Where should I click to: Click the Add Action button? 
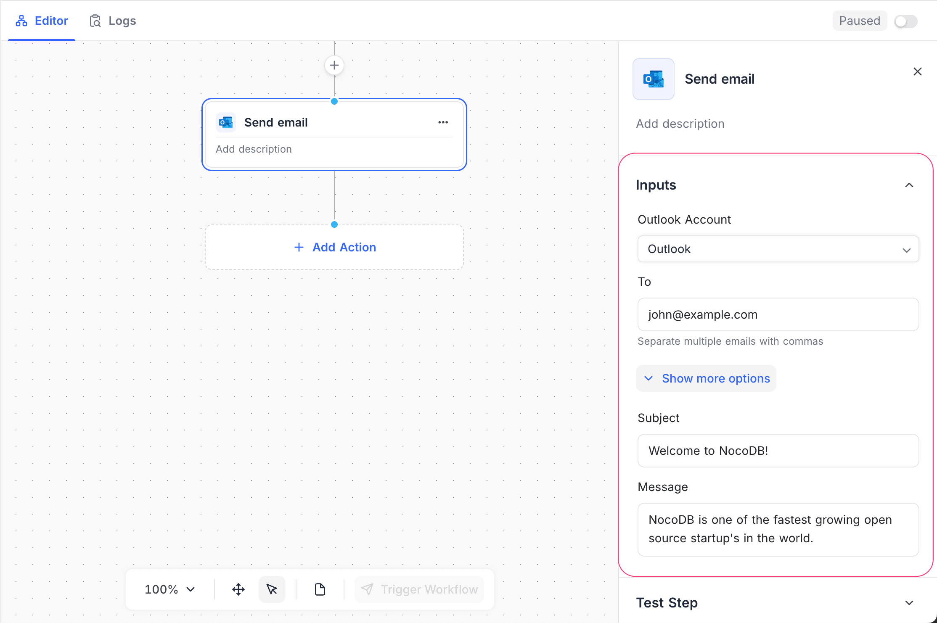(x=334, y=247)
